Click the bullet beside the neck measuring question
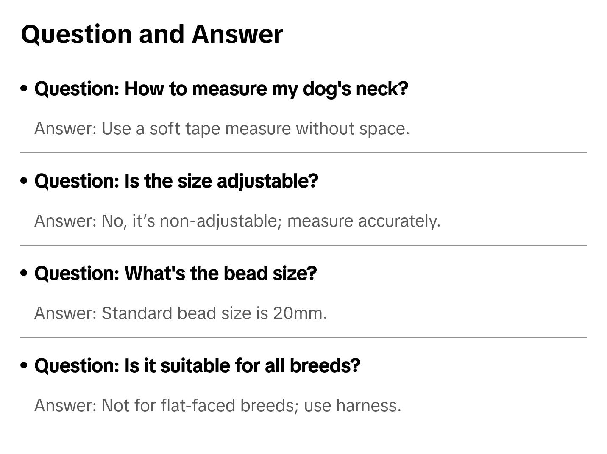This screenshot has width=607, height=454. [x=24, y=89]
